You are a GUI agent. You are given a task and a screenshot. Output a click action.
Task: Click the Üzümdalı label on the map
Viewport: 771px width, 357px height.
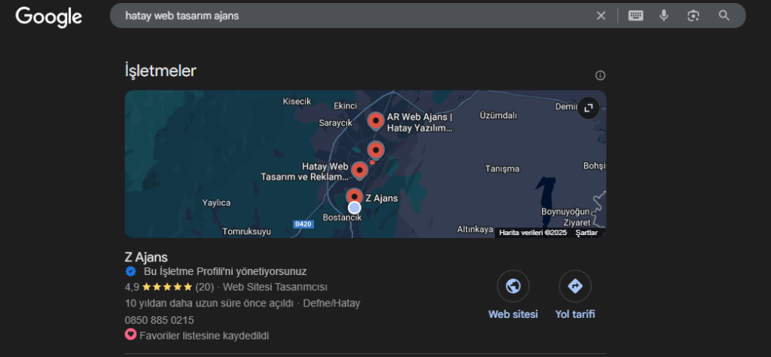[x=498, y=115]
